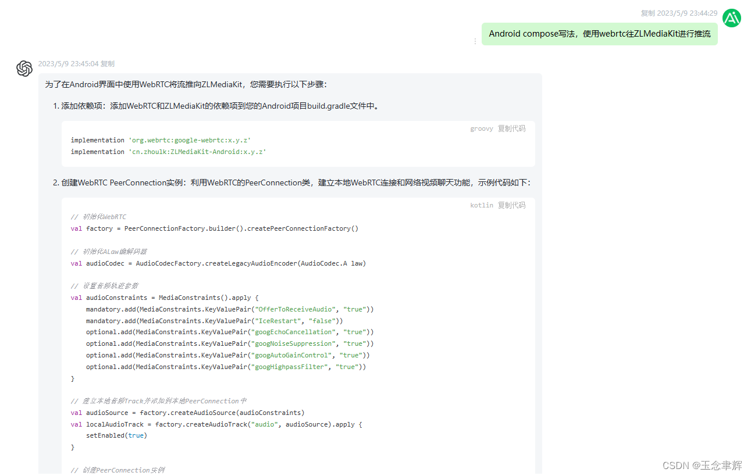
Task: Click step 1 text '添加依赖项'
Action: coord(84,106)
